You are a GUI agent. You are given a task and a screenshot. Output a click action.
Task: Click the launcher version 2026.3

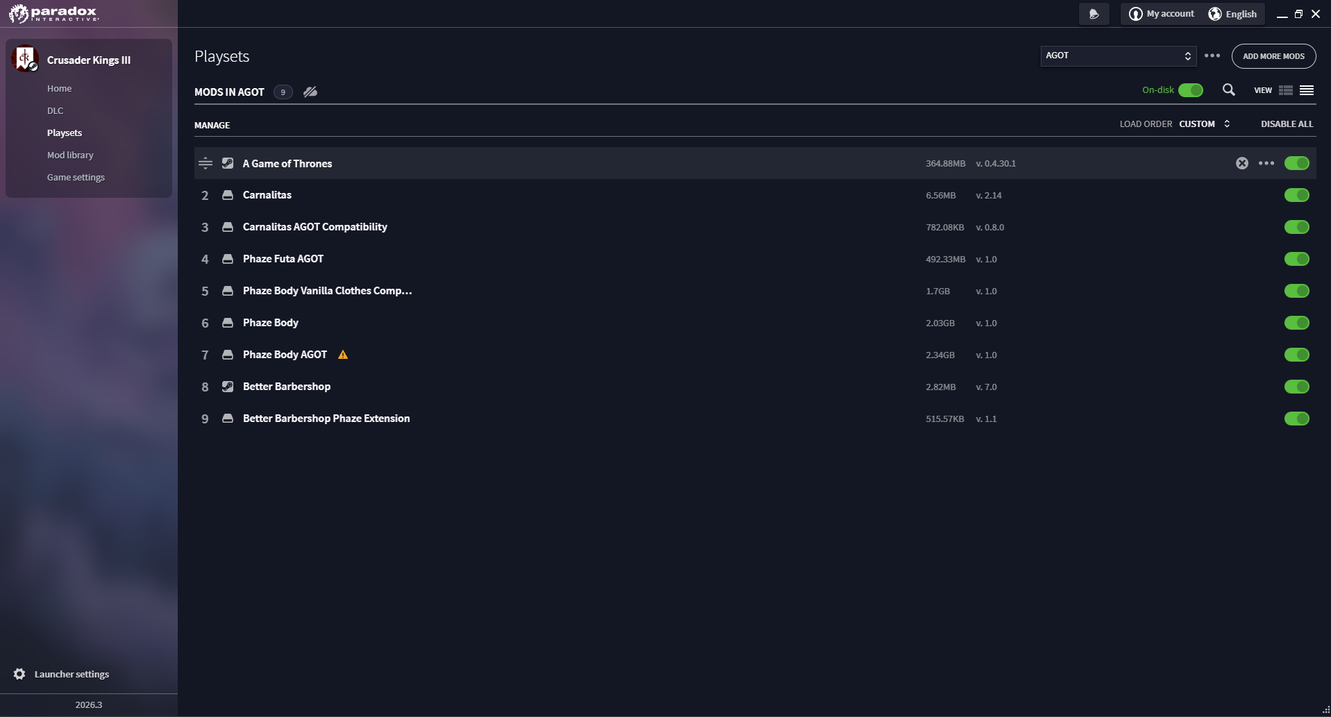pyautogui.click(x=89, y=705)
